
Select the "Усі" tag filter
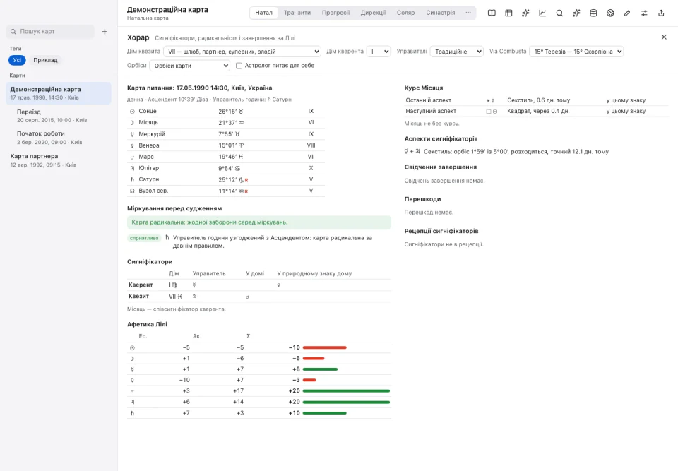17,60
